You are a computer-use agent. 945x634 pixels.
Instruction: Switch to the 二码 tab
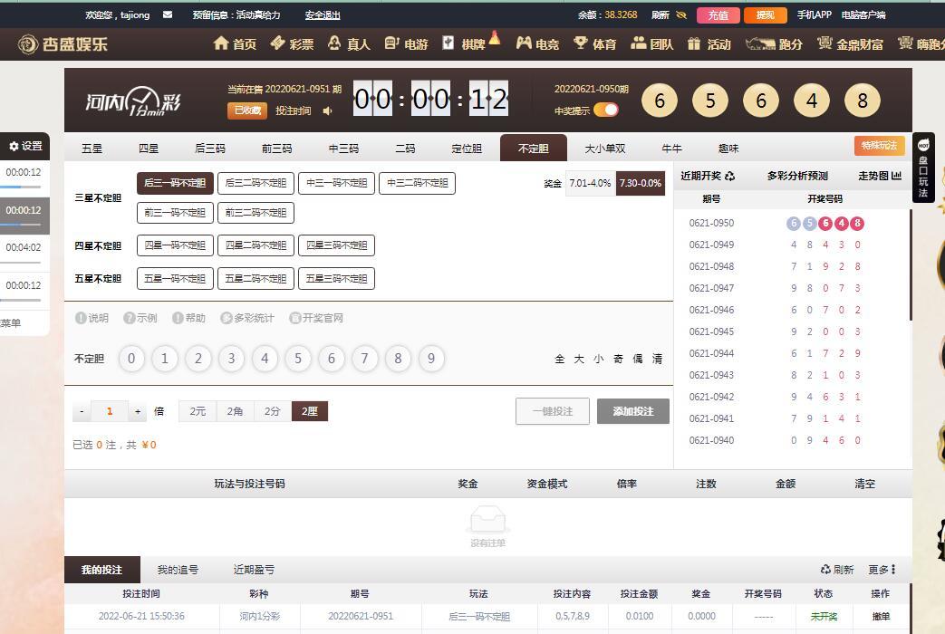[x=405, y=149]
